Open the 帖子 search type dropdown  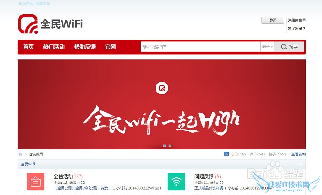click(x=267, y=47)
